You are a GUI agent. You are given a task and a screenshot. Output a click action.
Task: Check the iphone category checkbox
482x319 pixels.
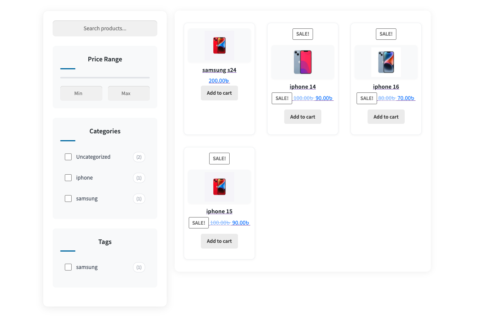(x=68, y=178)
